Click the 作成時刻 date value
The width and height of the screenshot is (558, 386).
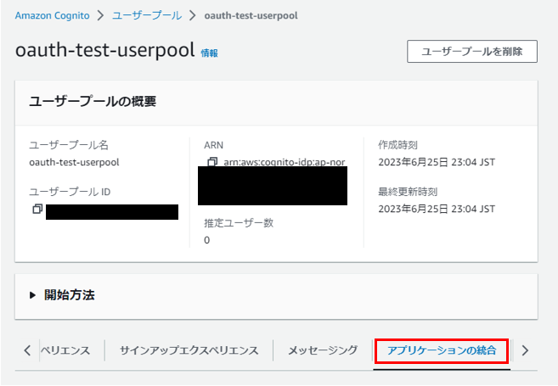437,162
